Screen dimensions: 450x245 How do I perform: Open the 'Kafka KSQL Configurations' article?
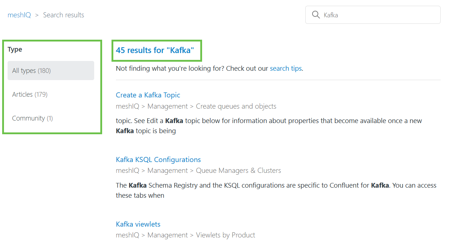pyautogui.click(x=158, y=159)
